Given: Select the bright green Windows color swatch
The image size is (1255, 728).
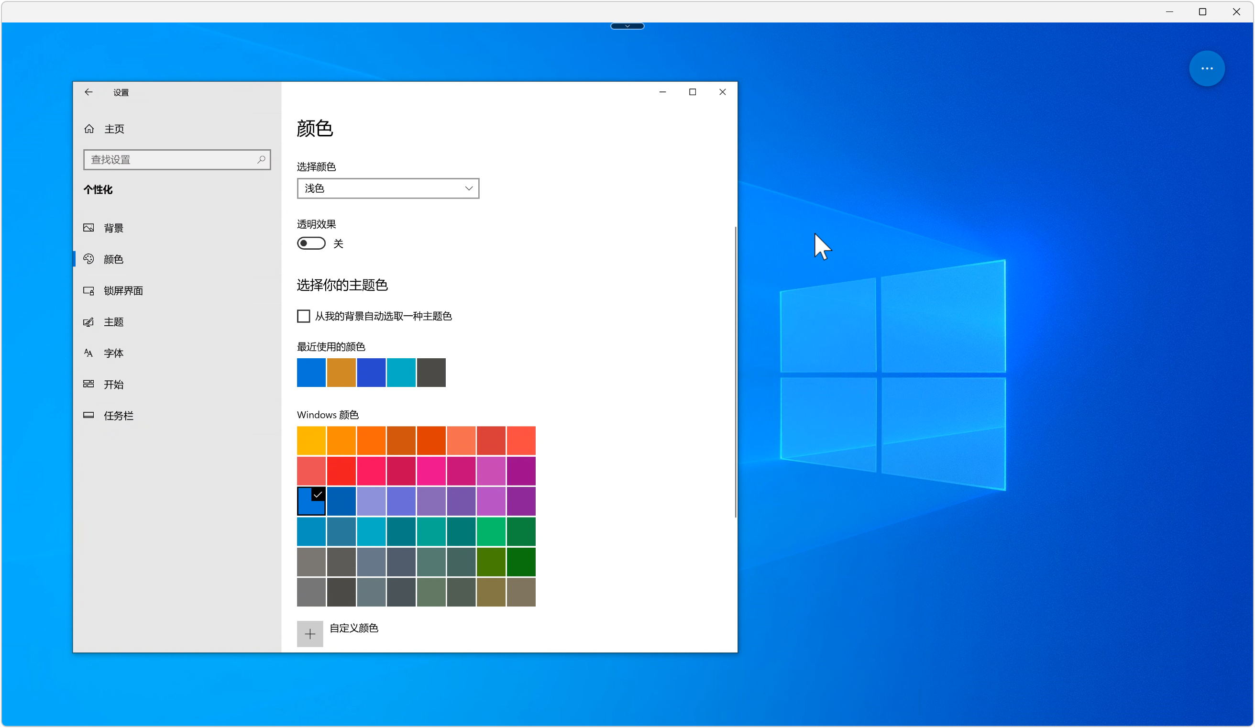Looking at the screenshot, I should click(491, 532).
